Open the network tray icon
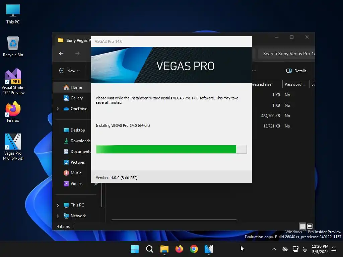 tap(295, 249)
